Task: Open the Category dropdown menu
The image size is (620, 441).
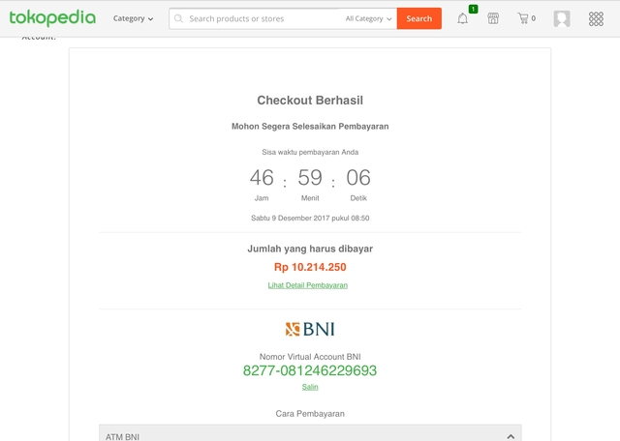Action: (133, 18)
